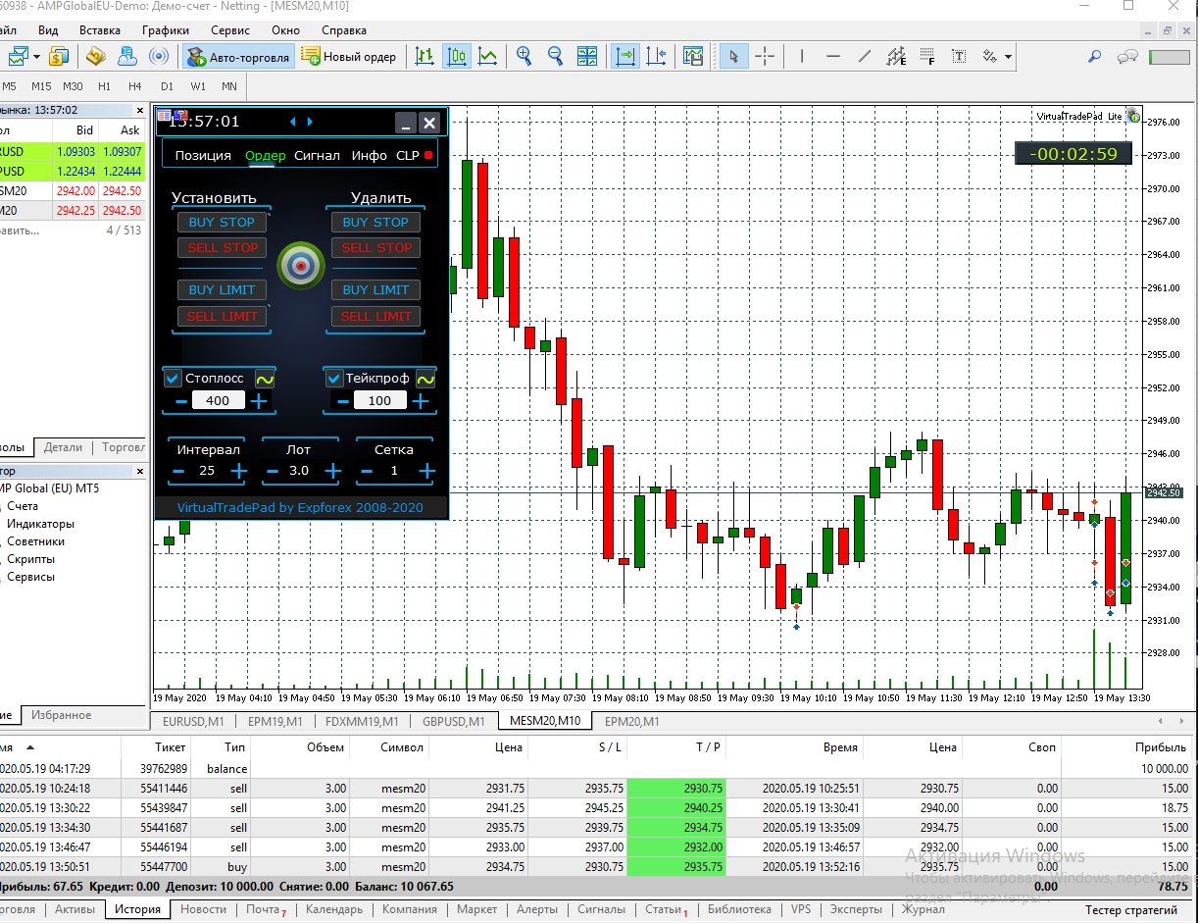Click the Лот value field 3.0
Viewport: 1198px width, 923px height.
[299, 471]
